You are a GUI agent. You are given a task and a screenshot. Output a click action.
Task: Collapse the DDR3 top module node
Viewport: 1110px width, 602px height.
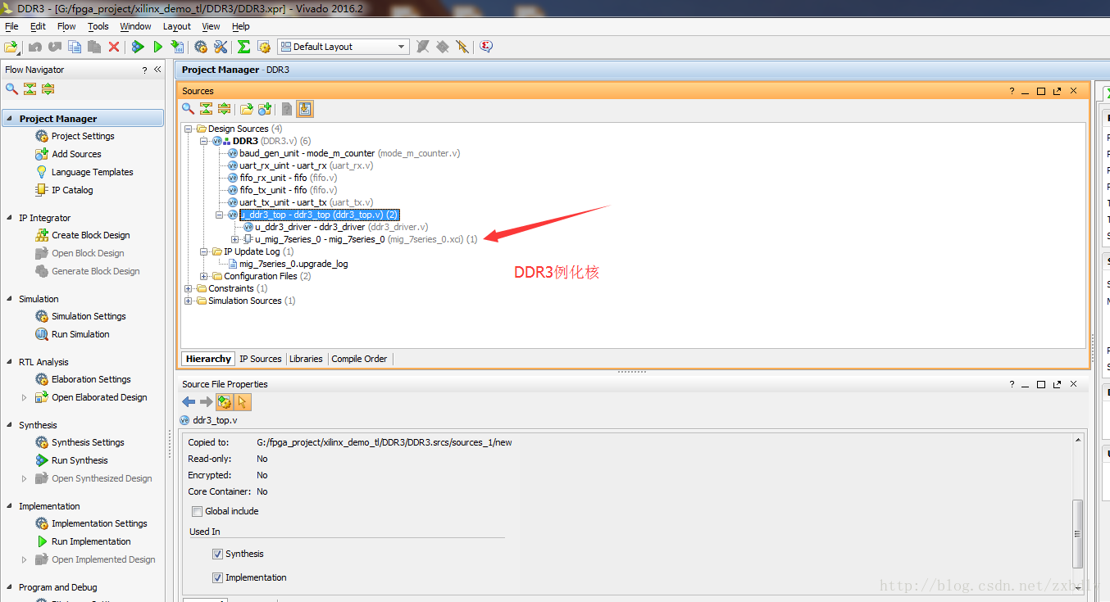point(204,141)
